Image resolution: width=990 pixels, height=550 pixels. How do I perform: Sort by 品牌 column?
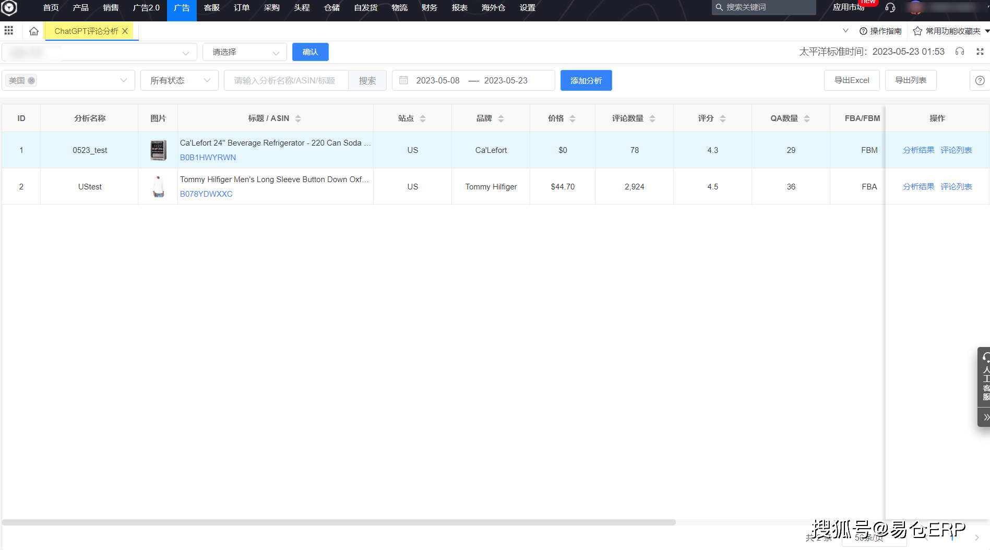(x=501, y=118)
